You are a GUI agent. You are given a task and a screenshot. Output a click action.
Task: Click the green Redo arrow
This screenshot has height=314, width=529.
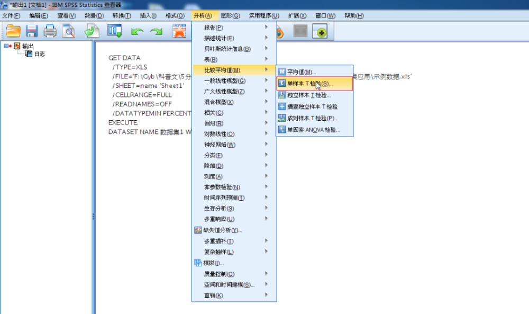(x=156, y=32)
